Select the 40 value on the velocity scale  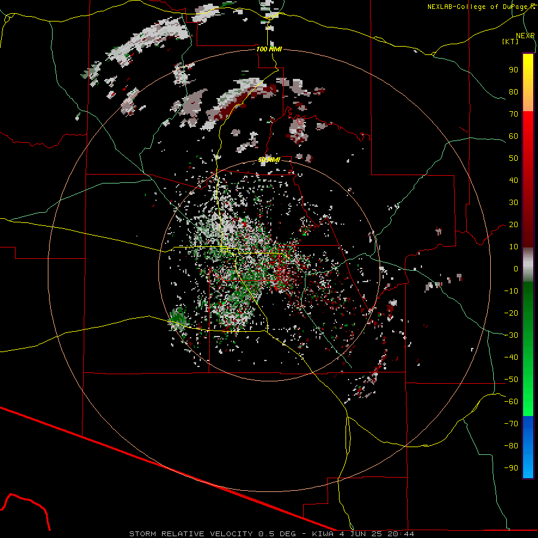tap(513, 180)
